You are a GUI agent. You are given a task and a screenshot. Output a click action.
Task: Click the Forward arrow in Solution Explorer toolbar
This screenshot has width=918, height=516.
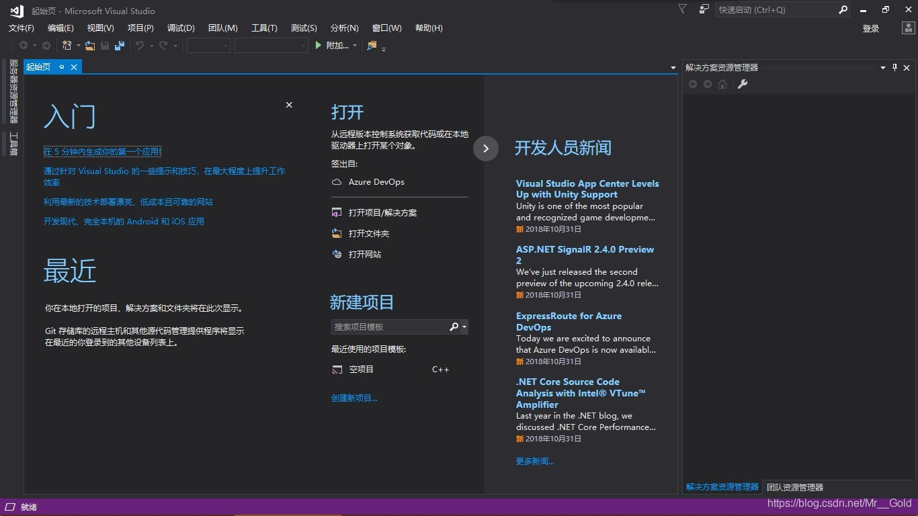[708, 84]
